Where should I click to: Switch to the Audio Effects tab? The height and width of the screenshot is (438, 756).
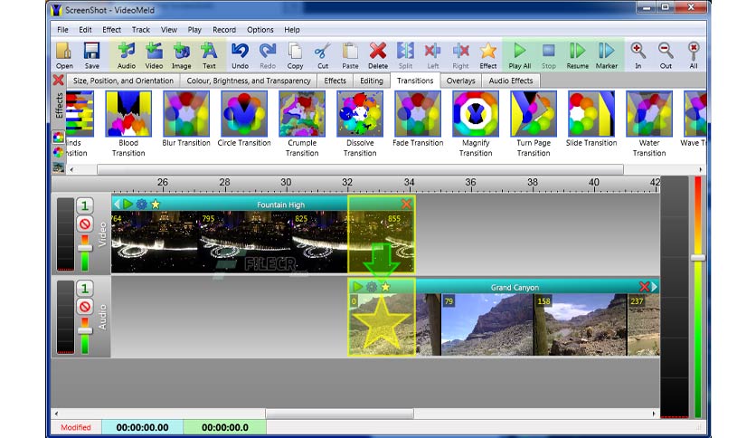click(x=511, y=81)
